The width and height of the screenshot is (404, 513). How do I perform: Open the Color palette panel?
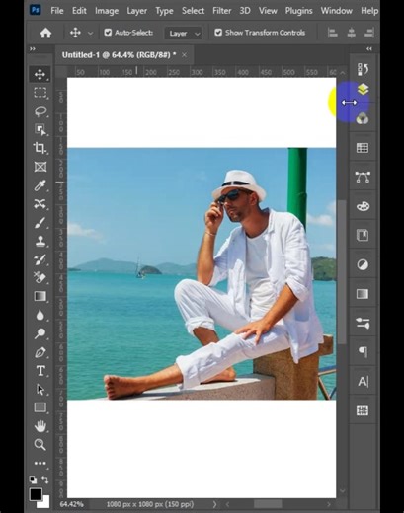click(363, 206)
